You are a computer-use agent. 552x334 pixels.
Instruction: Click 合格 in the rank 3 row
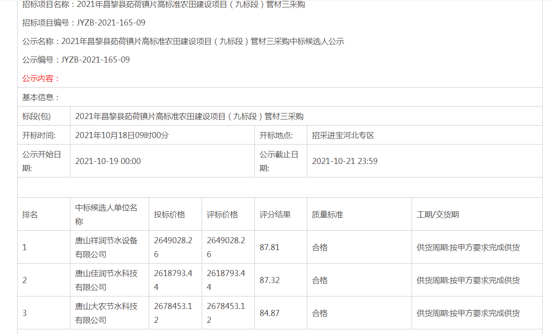320,313
